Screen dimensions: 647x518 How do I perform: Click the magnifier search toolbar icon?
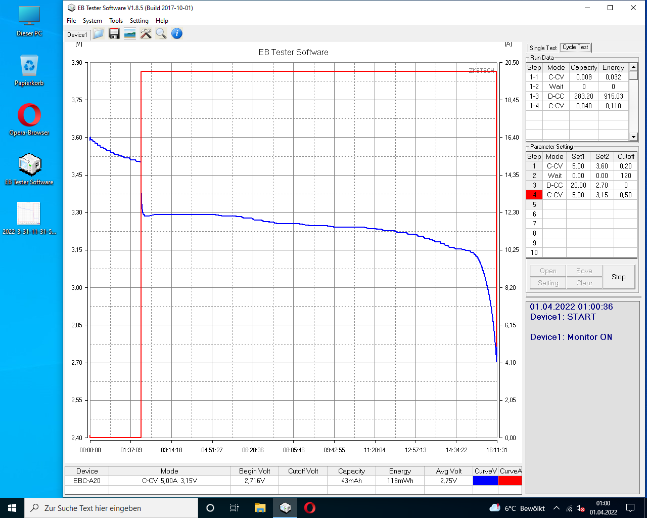[161, 34]
